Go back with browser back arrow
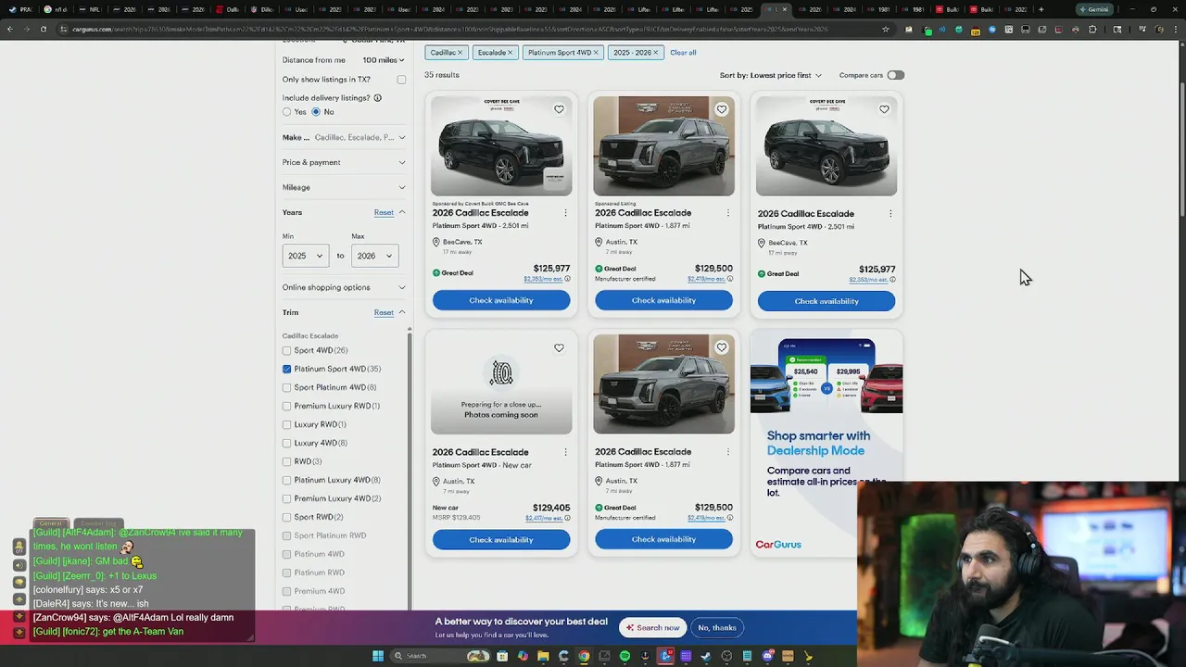The image size is (1186, 667). click(9, 30)
